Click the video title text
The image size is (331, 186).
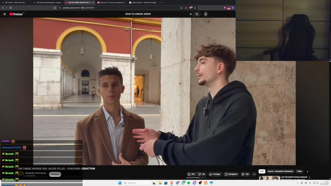(57, 169)
